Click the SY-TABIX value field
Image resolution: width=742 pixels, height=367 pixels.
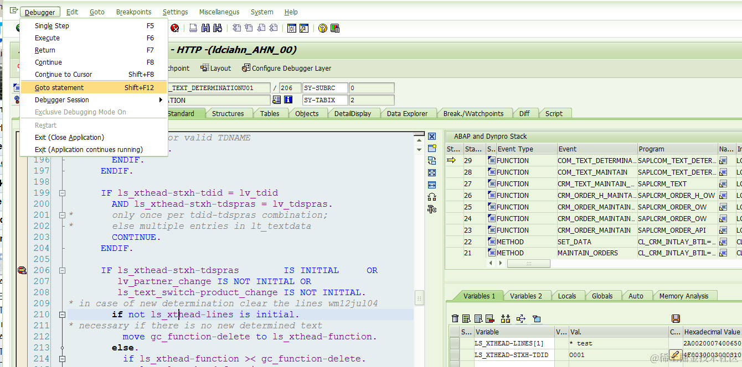(x=372, y=100)
